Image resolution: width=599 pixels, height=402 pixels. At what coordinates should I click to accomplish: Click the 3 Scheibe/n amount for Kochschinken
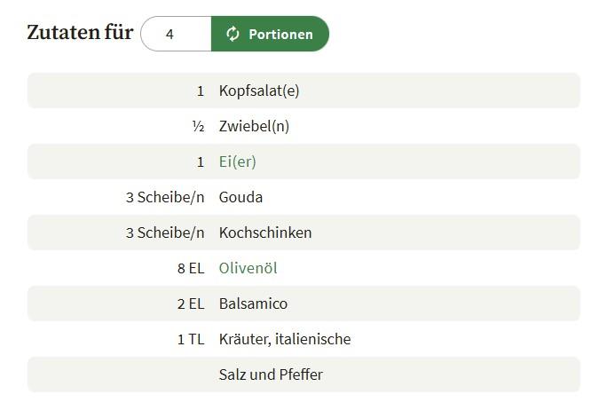click(165, 233)
